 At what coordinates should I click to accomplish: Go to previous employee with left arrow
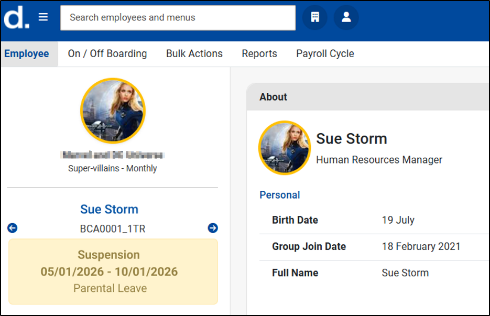(x=13, y=228)
